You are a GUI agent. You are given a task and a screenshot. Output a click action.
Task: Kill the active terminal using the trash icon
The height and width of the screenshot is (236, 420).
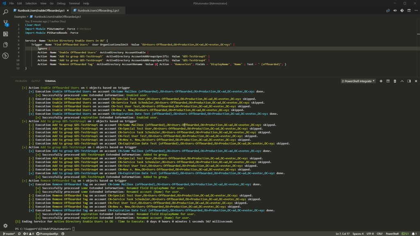click(395, 81)
